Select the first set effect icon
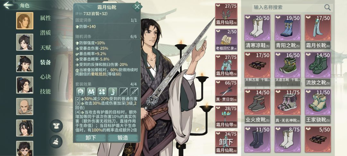Screen dimensions: 347x156 click(81, 92)
